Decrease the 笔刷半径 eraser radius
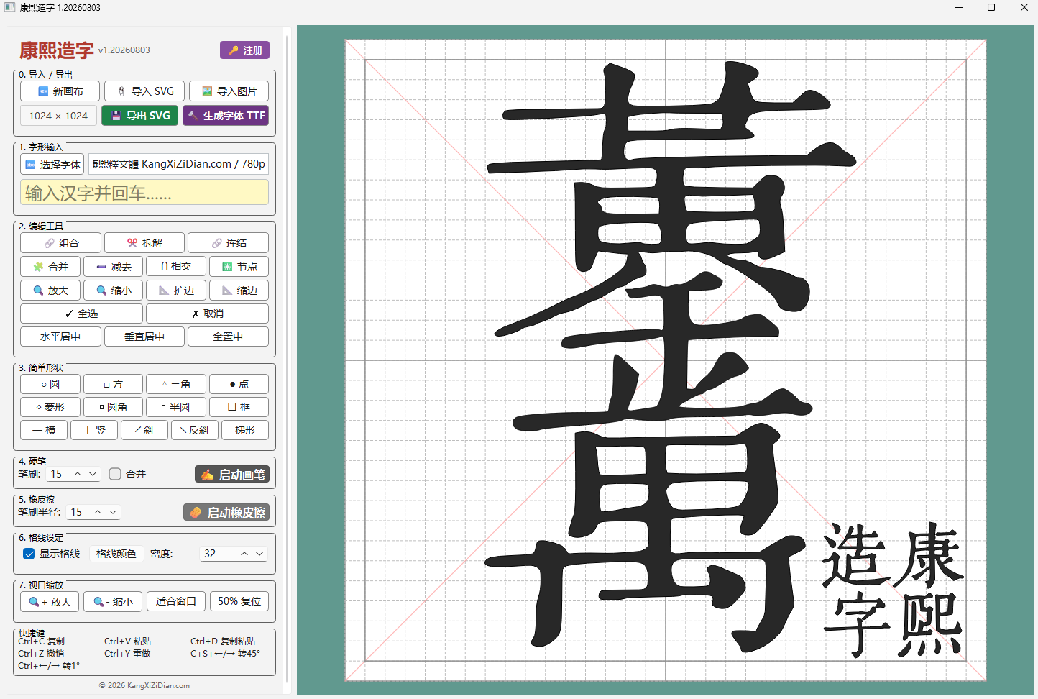 (113, 512)
